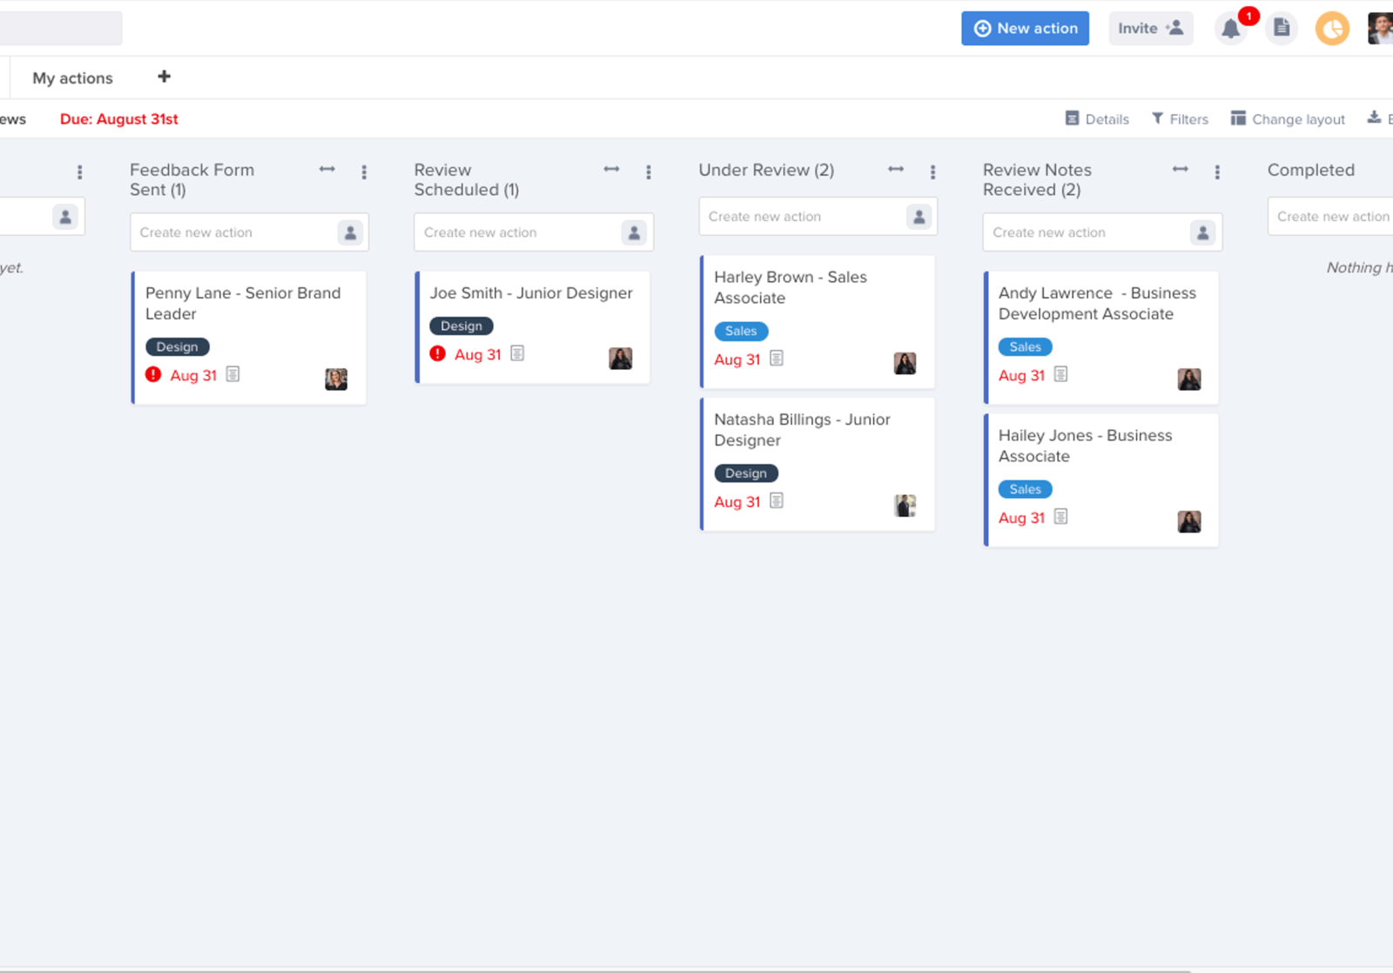Open Review Scheduled column options menu
This screenshot has height=973, width=1393.
649,172
